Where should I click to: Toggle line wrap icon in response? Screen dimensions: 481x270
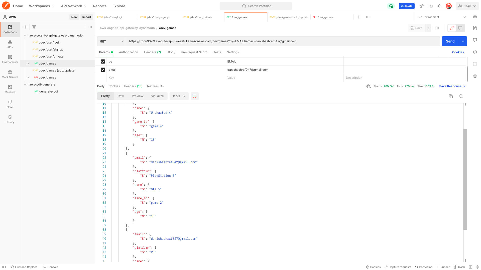pos(195,96)
